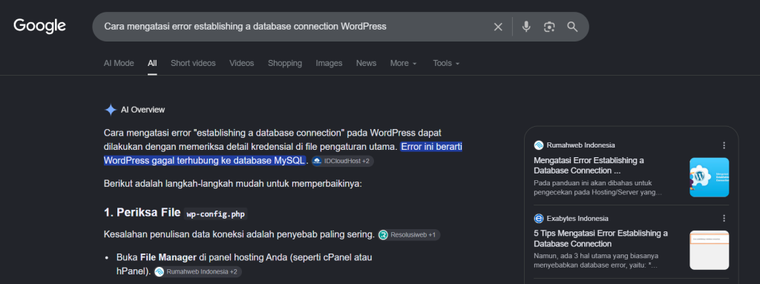Click the AI Overview sparkle icon
This screenshot has width=760, height=284.
[x=111, y=110]
